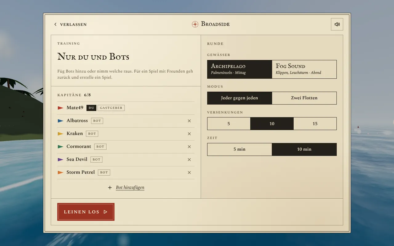Click the Bot hinzufügen link

coord(130,188)
